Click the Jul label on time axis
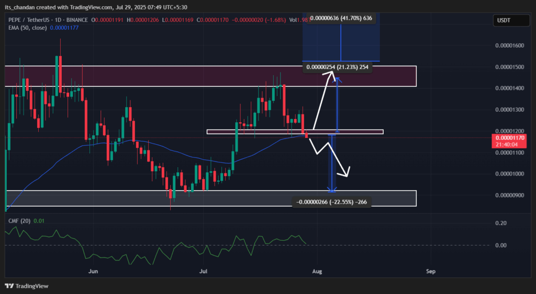The image size is (536, 294). pos(204,272)
